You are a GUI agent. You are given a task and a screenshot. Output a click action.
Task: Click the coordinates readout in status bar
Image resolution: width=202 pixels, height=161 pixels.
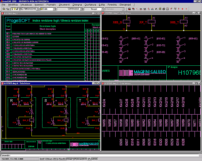(x=20, y=159)
